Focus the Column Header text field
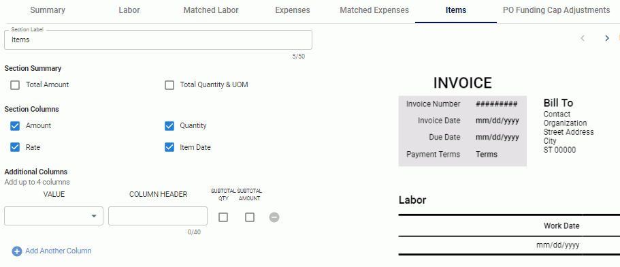620x267 pixels. pyautogui.click(x=158, y=216)
